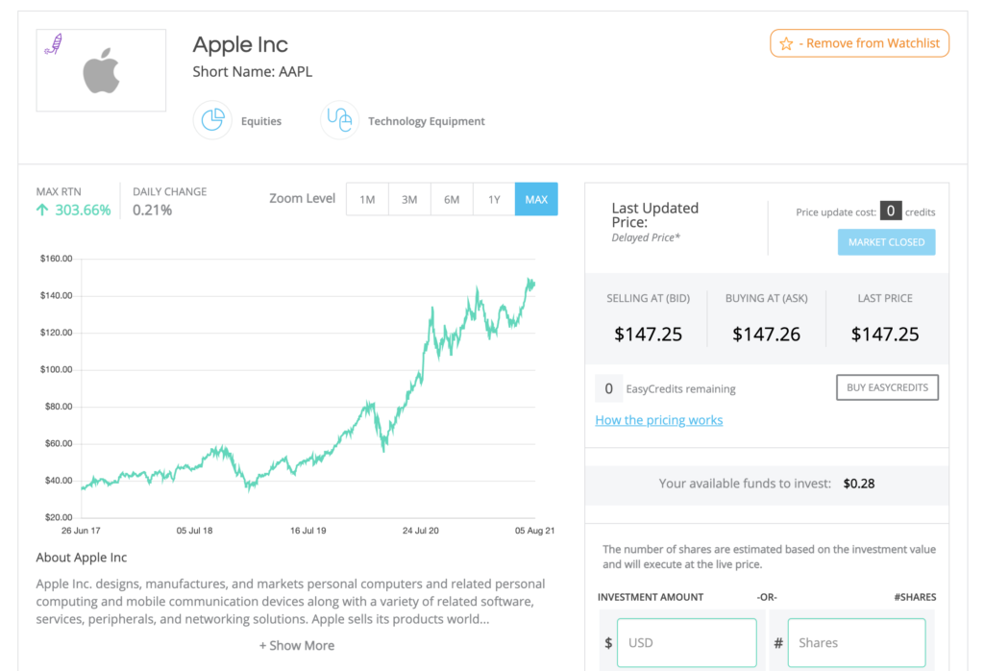Screen dimensions: 984x671
Task: Click the $147.25 selling bid price
Action: [x=649, y=334]
